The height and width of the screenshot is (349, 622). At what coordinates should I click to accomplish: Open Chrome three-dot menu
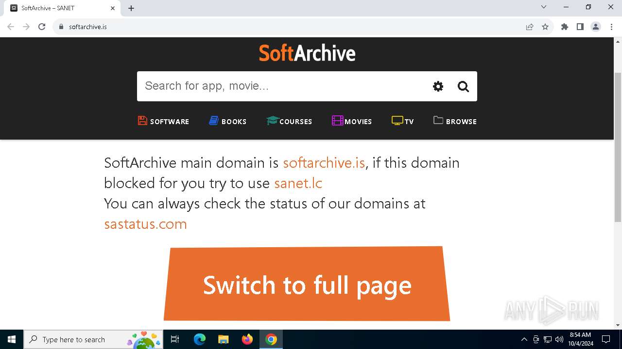[x=611, y=27]
